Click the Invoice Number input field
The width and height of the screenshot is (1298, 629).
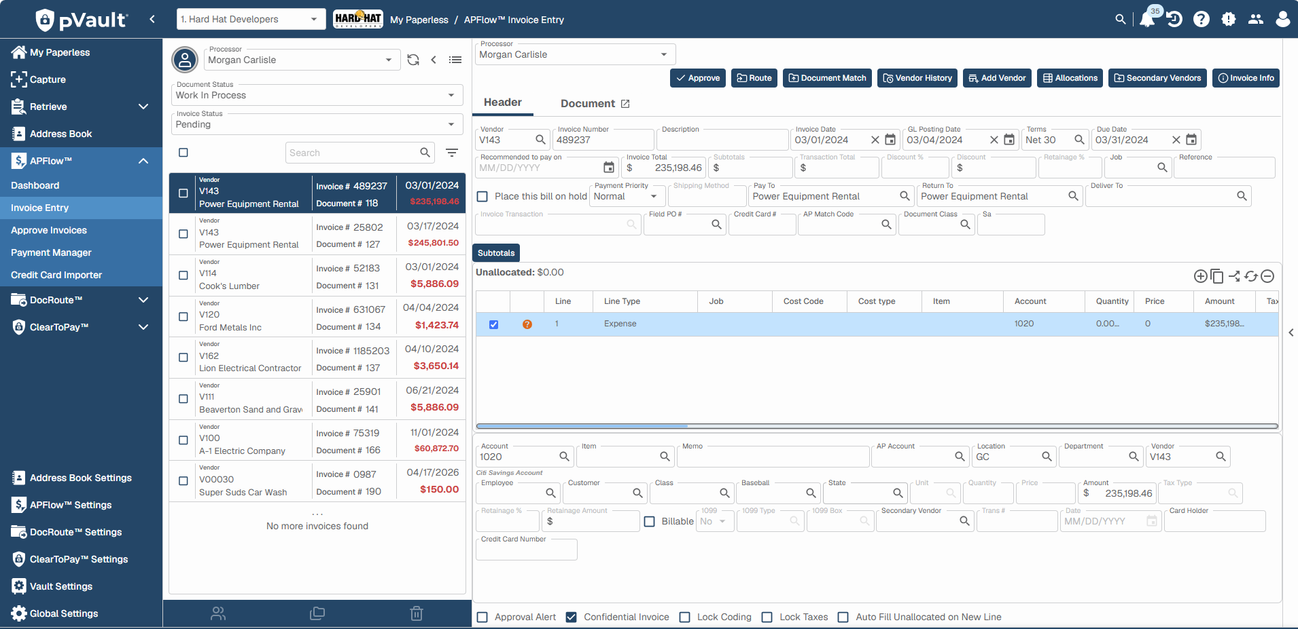click(603, 140)
